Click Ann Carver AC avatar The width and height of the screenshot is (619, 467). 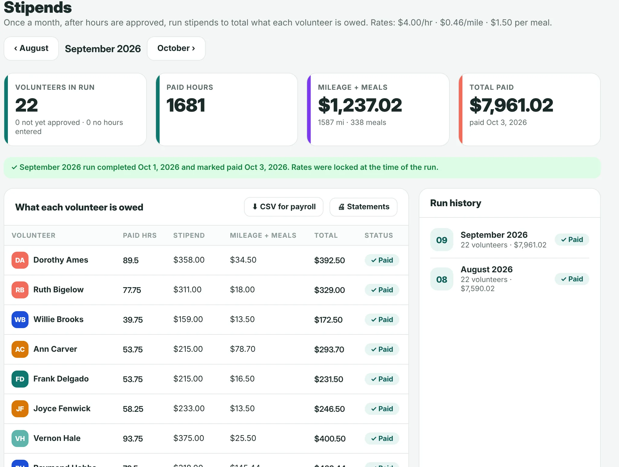pyautogui.click(x=20, y=349)
